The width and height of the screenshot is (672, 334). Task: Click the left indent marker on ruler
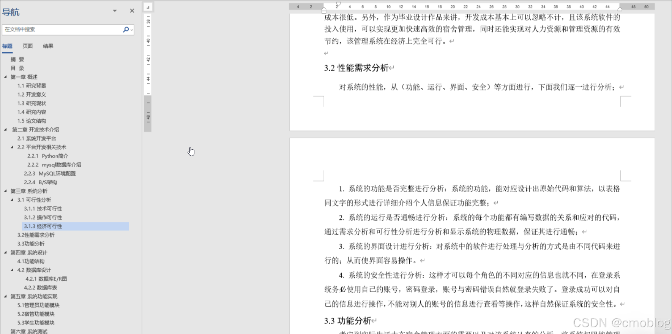(x=324, y=10)
